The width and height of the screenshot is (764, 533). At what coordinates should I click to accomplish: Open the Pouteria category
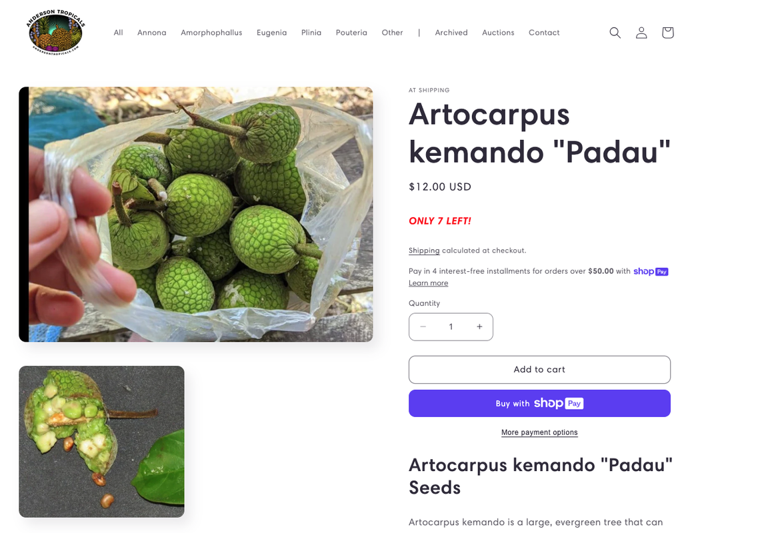tap(351, 33)
